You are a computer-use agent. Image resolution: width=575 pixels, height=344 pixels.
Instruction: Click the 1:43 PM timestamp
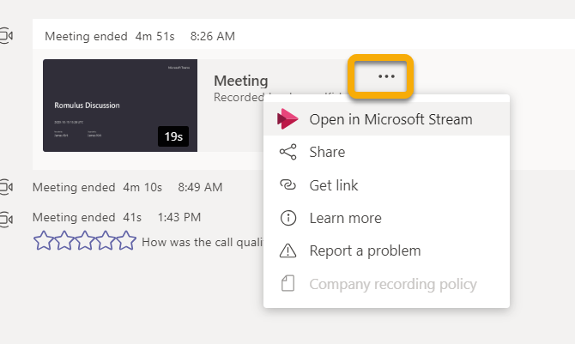(179, 218)
